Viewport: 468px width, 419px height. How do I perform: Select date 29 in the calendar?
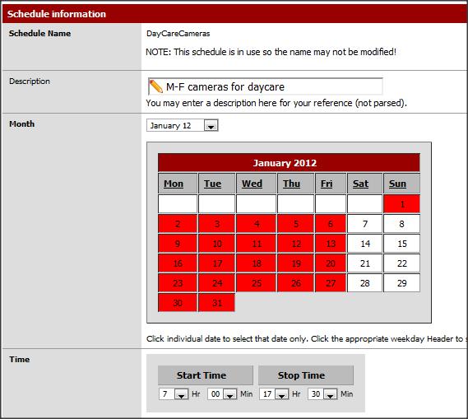401,283
